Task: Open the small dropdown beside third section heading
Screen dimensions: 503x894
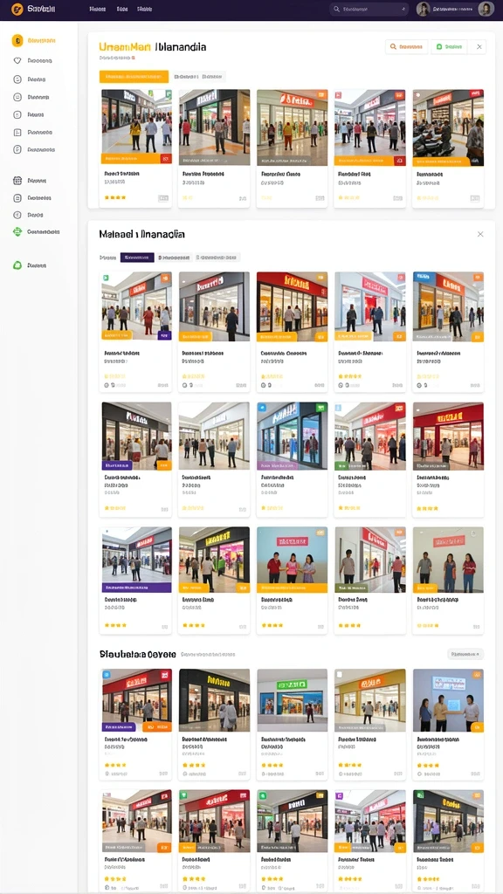Action: [465, 654]
